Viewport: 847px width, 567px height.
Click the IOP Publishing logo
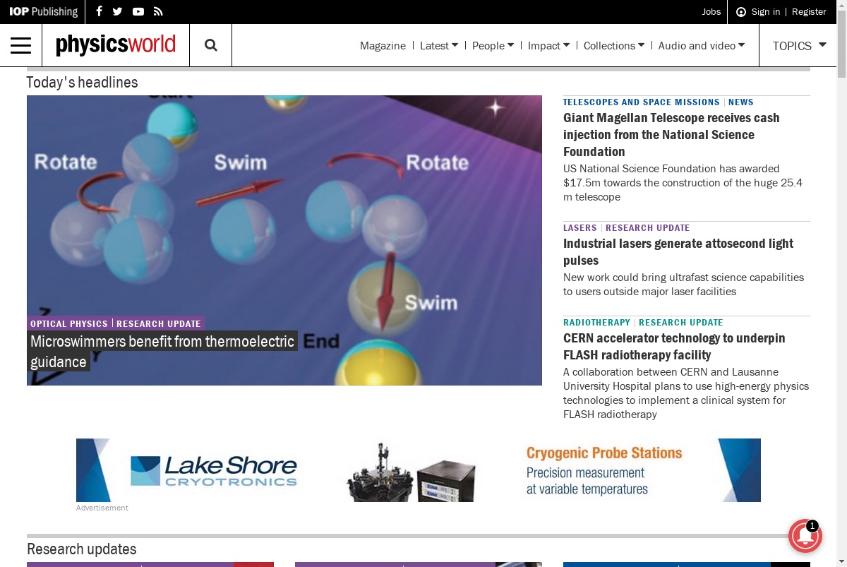click(43, 11)
